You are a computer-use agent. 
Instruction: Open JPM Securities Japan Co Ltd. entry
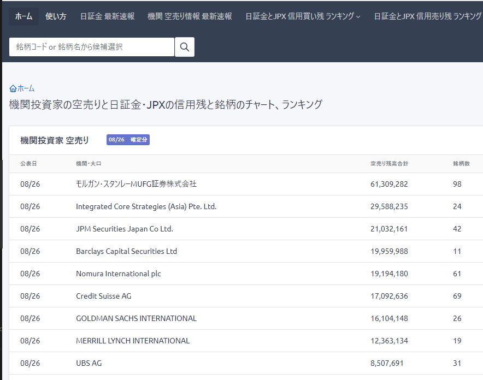tap(124, 229)
